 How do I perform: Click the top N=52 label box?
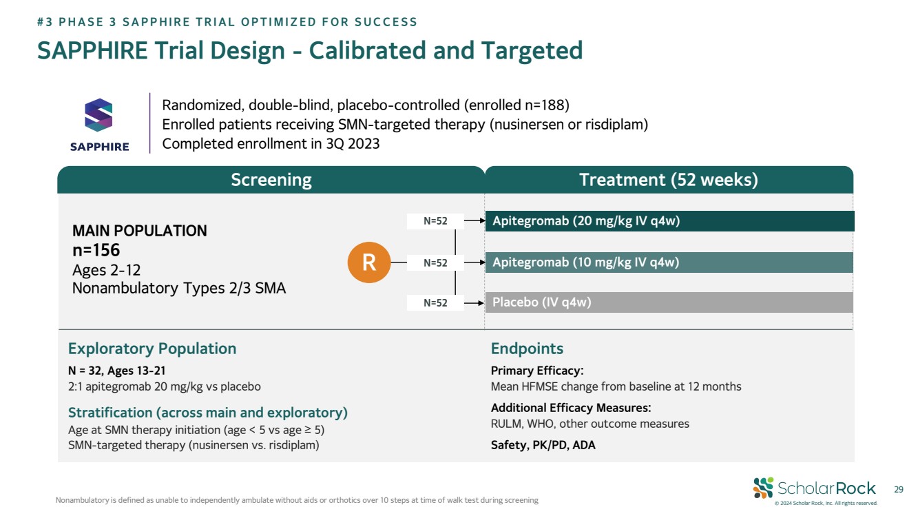(435, 221)
